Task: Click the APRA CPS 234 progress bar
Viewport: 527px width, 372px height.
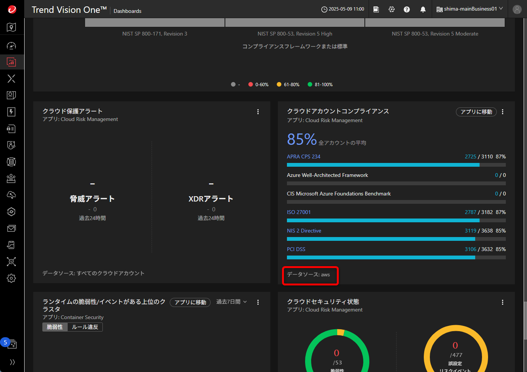Action: point(396,165)
